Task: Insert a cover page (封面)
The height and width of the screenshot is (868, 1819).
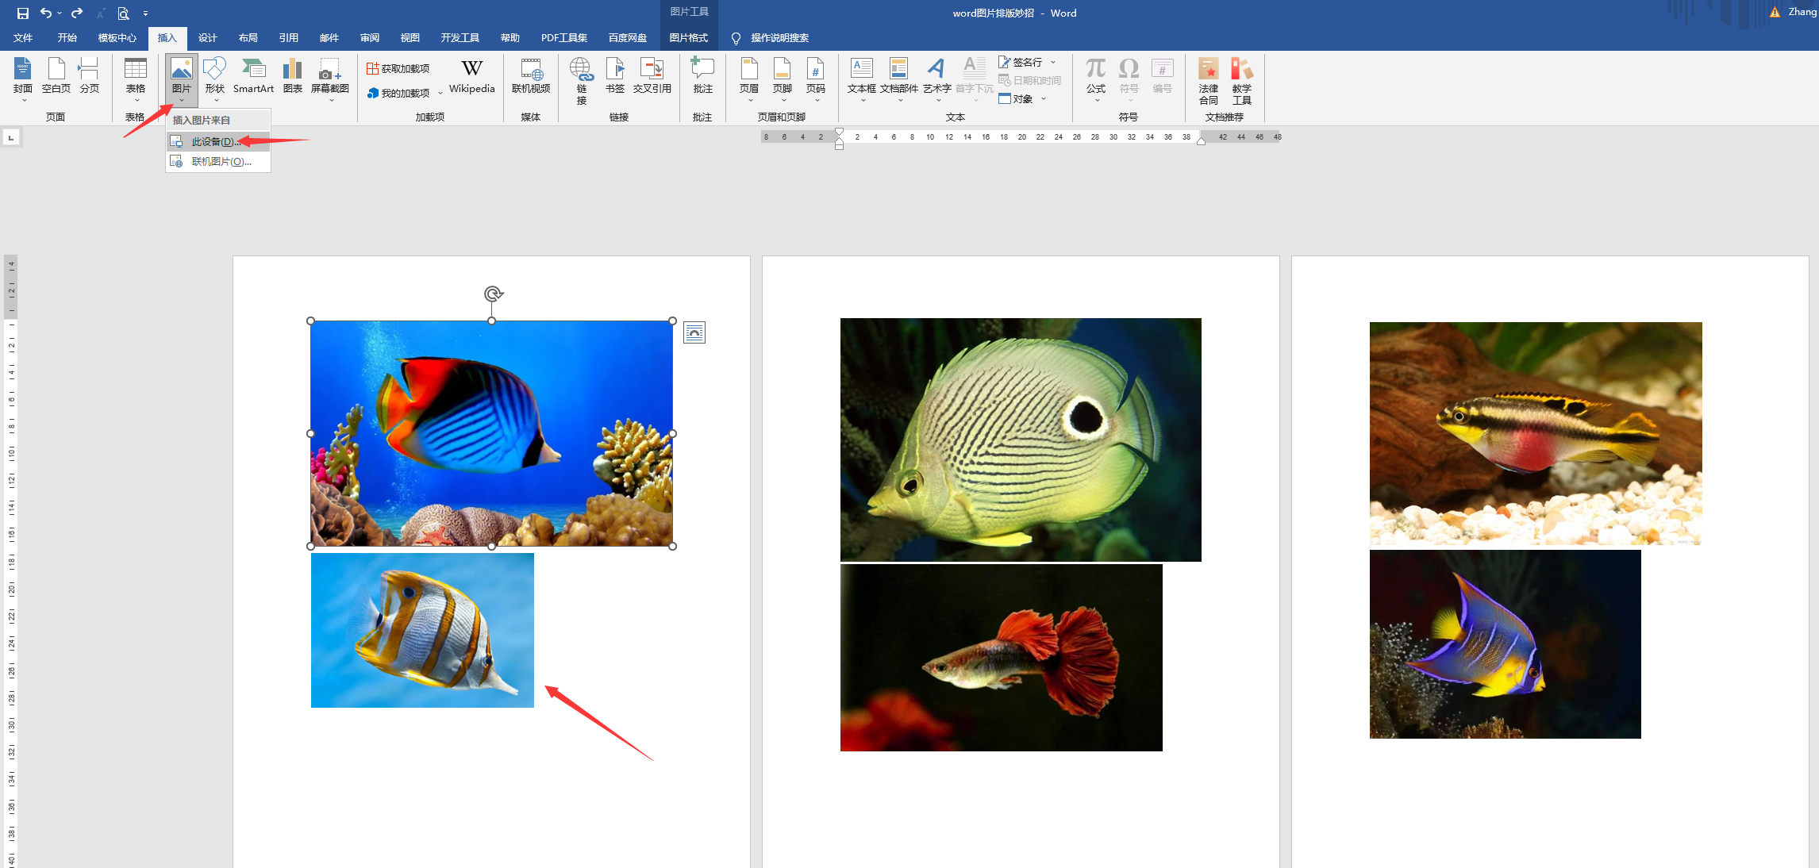Action: (x=23, y=78)
